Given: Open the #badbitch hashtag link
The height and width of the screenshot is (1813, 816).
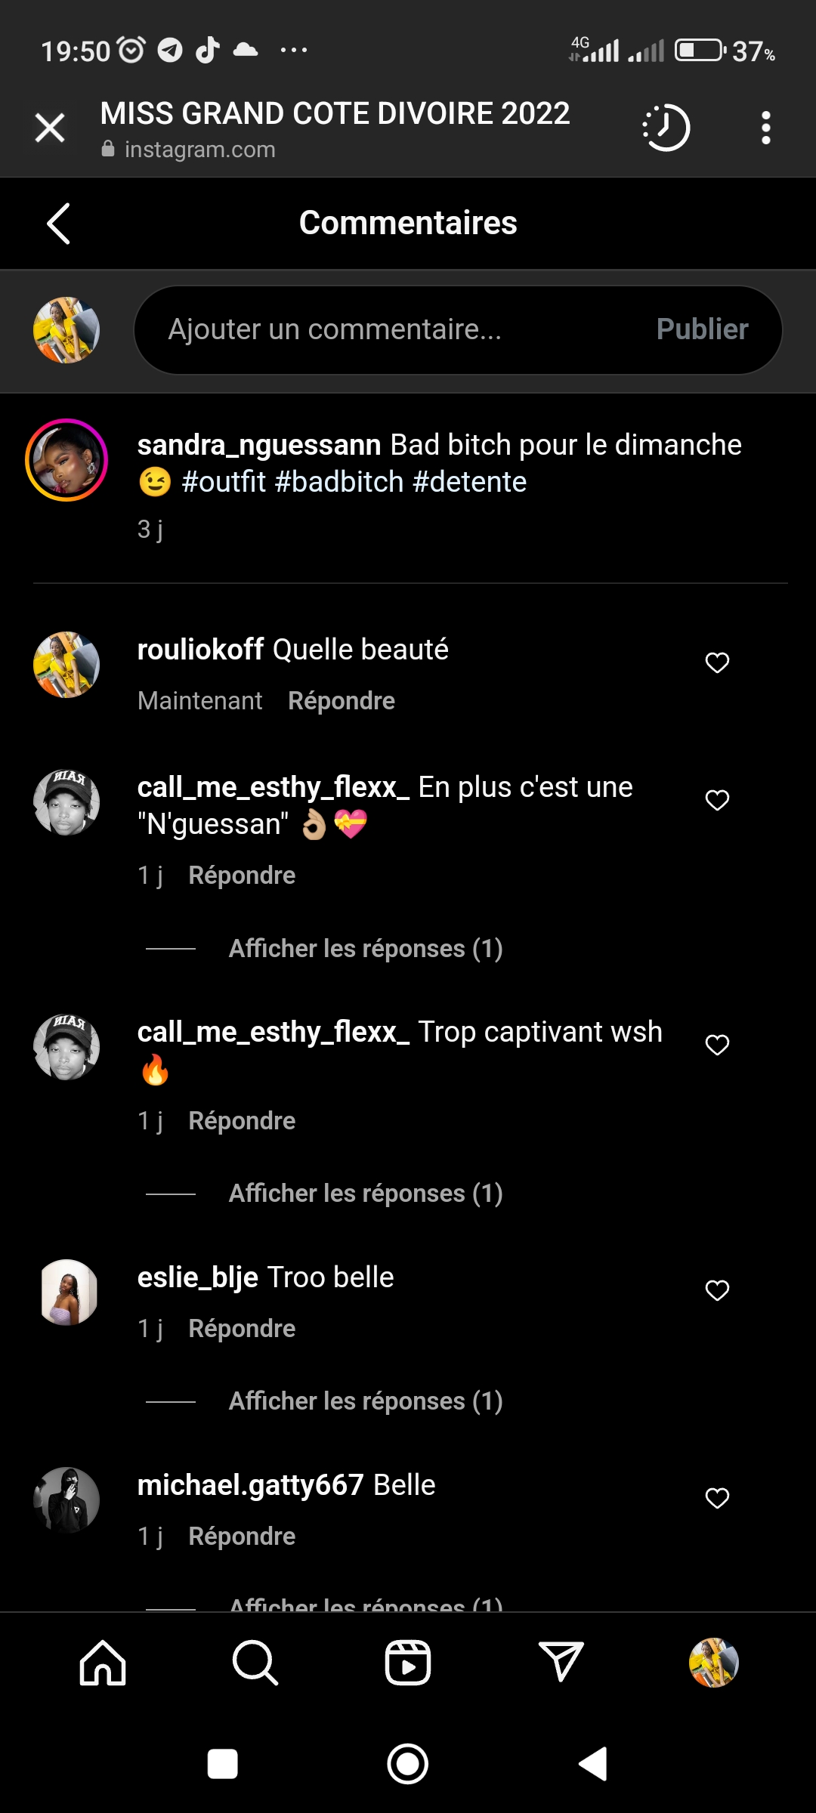Looking at the screenshot, I should click(339, 482).
